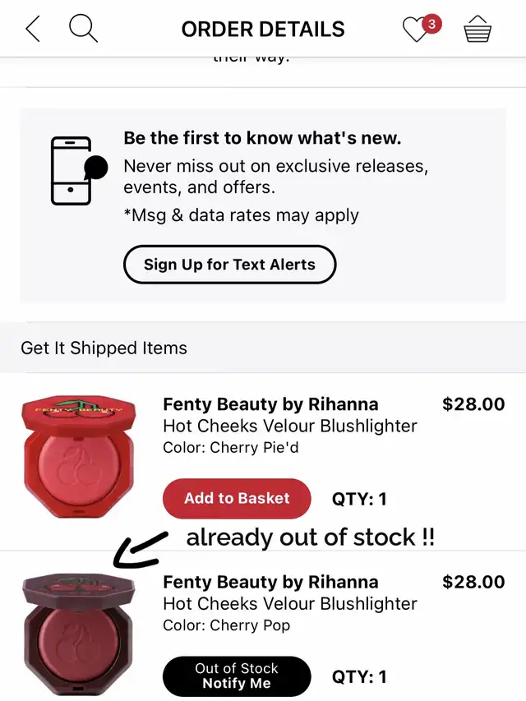526x701 pixels.
Task: Tap the back arrow icon
Action: (x=33, y=30)
